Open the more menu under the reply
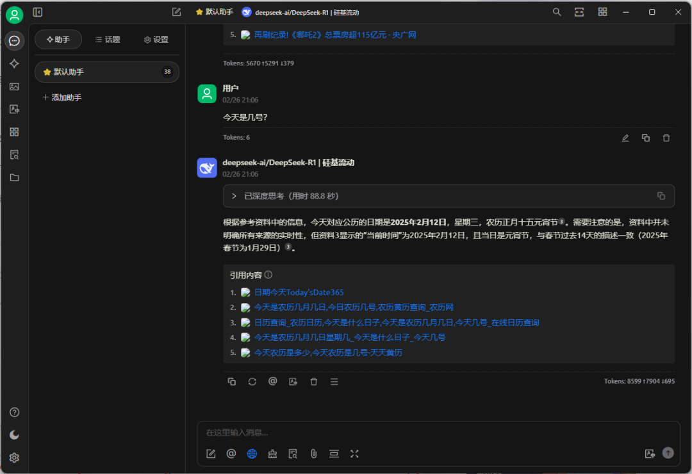Screen dimensions: 692x474 [334, 382]
